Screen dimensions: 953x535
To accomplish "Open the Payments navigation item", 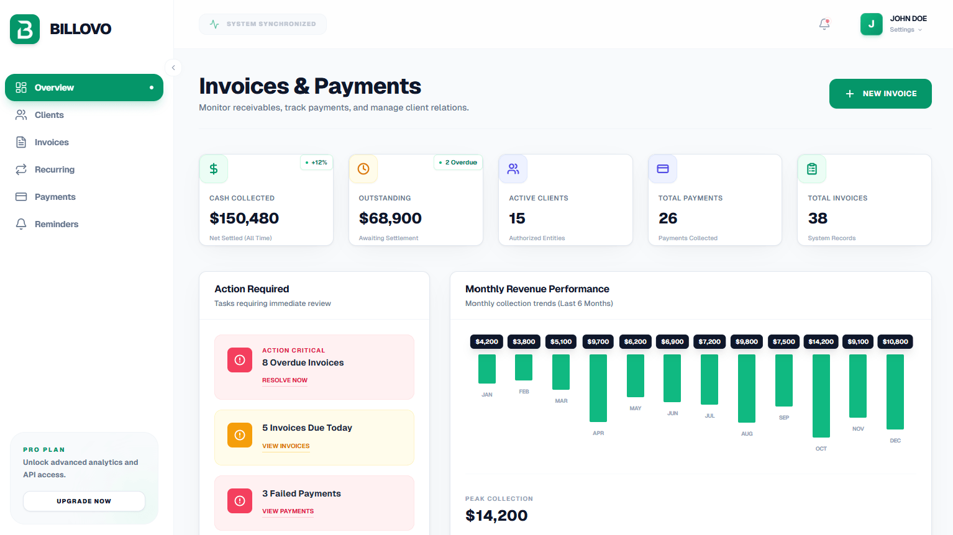I will (x=54, y=197).
